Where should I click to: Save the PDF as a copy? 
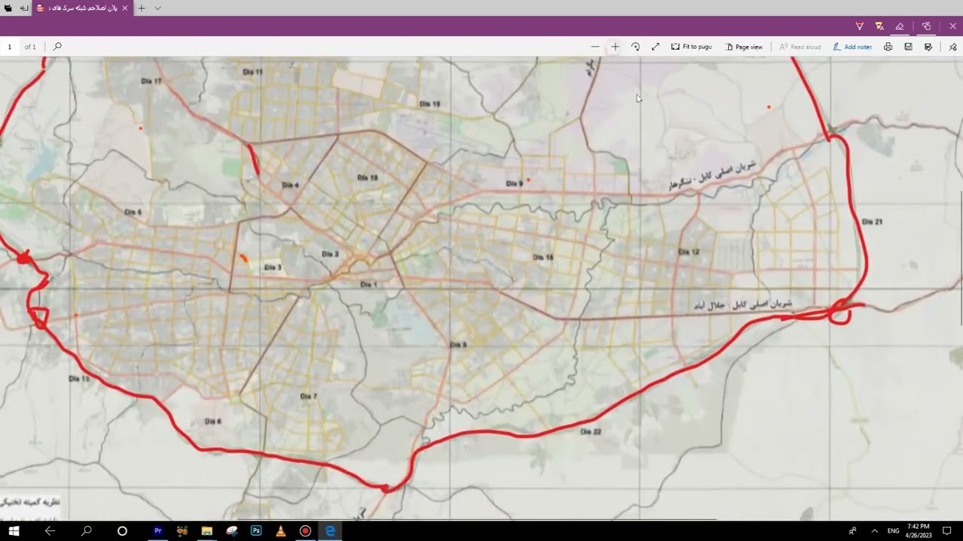pos(928,47)
